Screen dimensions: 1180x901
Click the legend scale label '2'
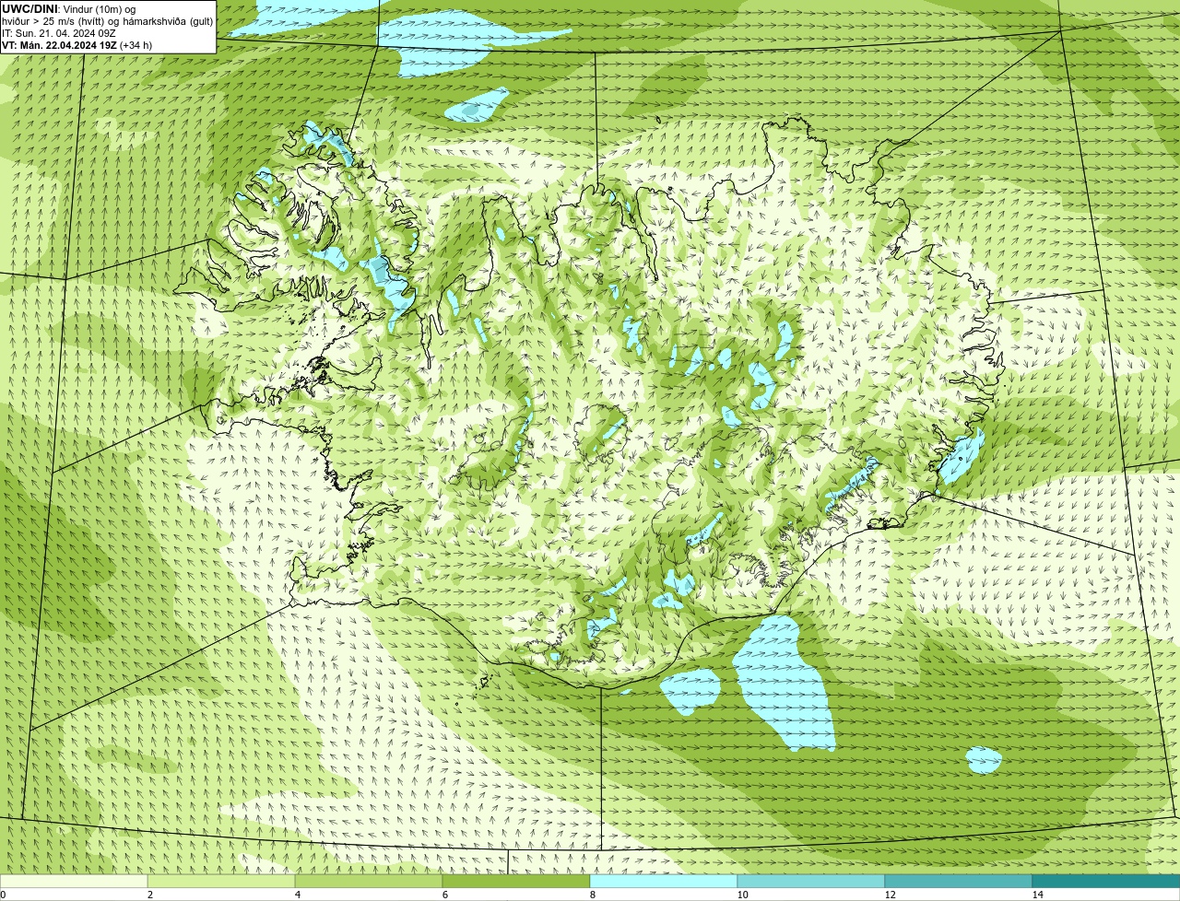pos(149,895)
